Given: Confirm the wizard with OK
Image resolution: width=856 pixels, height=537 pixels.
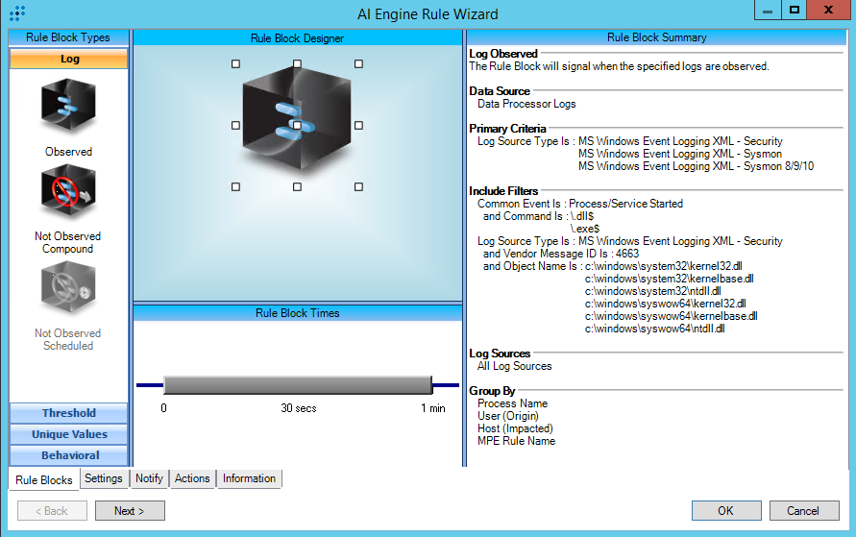Looking at the screenshot, I should pos(725,511).
